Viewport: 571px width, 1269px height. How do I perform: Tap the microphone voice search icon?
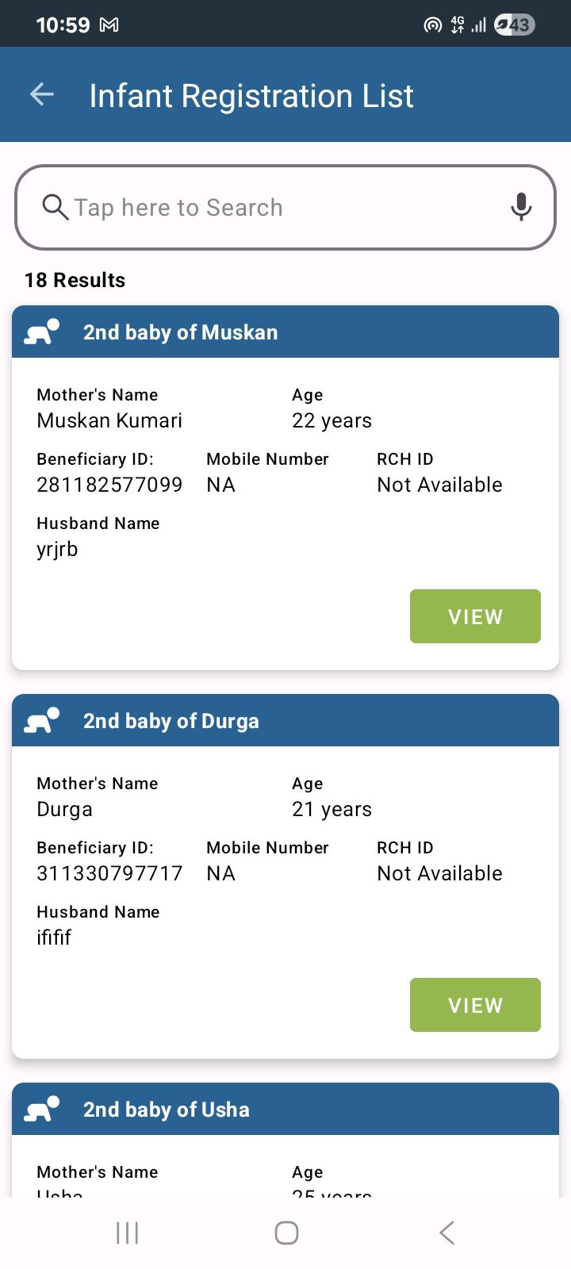[521, 207]
